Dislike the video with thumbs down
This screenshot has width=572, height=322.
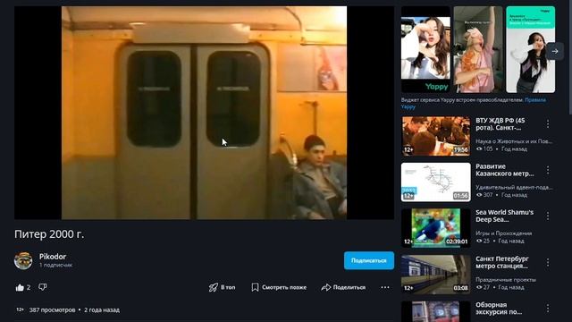(43, 287)
